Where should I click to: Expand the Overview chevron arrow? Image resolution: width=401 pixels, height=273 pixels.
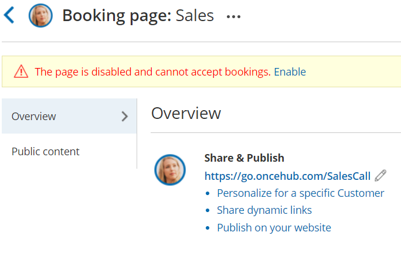(x=124, y=116)
